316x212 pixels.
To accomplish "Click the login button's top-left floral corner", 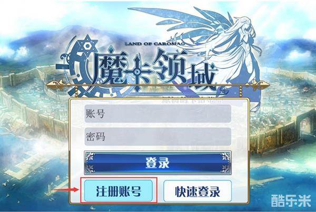I will point(90,157).
